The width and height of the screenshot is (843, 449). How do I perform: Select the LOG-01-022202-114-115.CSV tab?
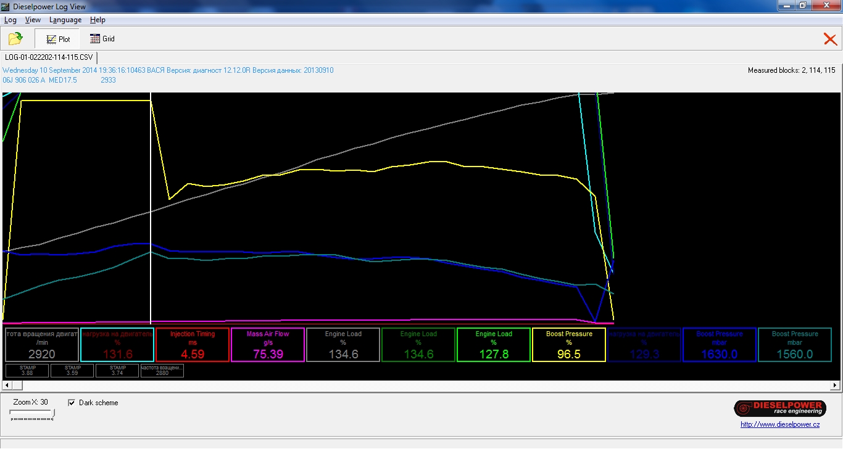(x=49, y=57)
